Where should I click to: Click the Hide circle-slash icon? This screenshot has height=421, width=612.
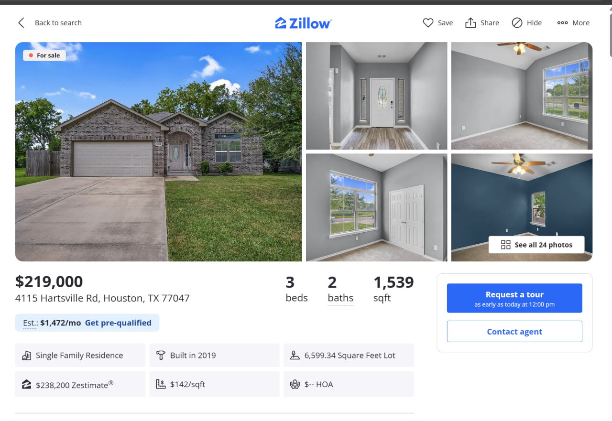point(517,22)
